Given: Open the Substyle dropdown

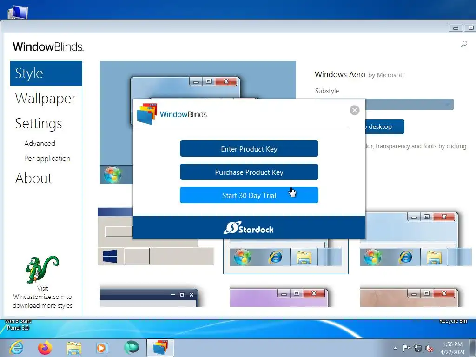Looking at the screenshot, I should pos(410,105).
